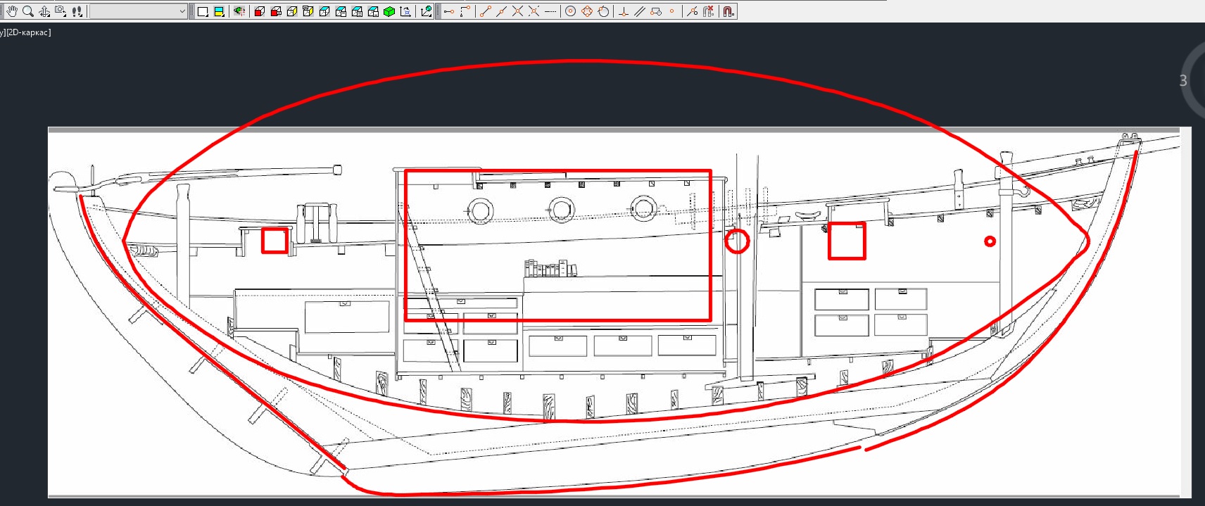
Task: Start the Walk navigation footprints tool
Action: pyautogui.click(x=77, y=11)
